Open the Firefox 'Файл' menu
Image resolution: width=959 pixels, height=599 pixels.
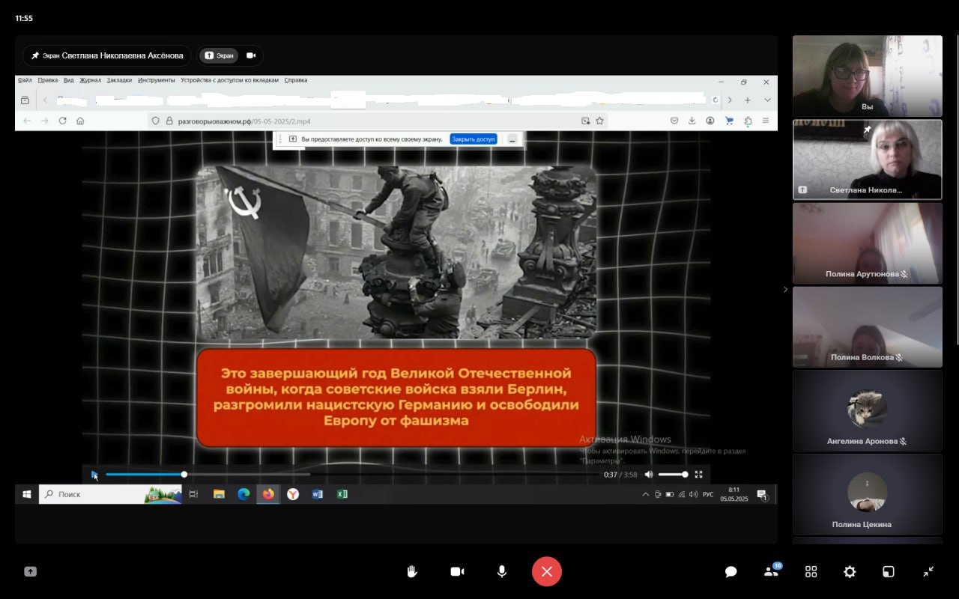pyautogui.click(x=25, y=80)
